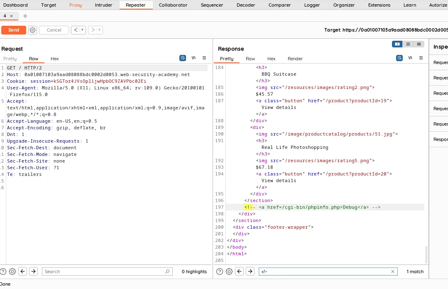The height and width of the screenshot is (289, 448).
Task: Click the Te: trailers header line
Action: click(x=24, y=174)
